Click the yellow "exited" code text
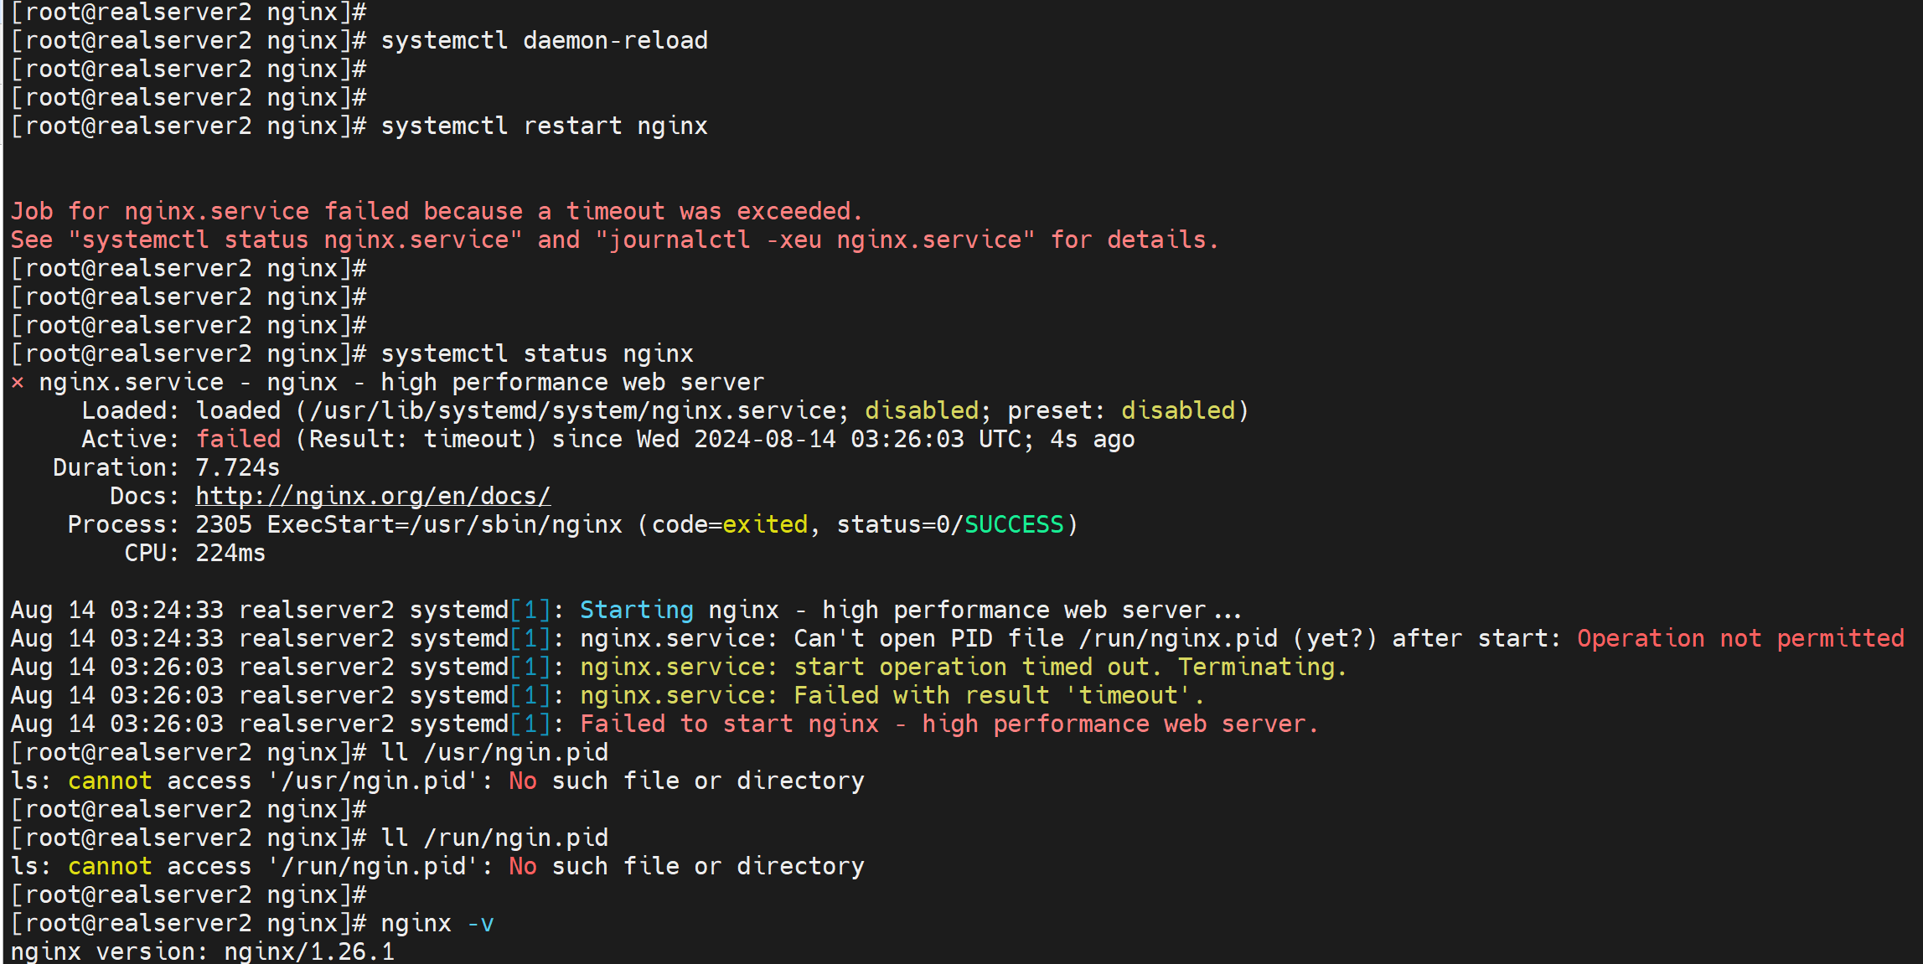The height and width of the screenshot is (964, 1923). tap(764, 524)
